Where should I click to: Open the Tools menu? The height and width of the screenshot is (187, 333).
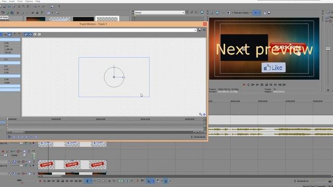(20, 1)
